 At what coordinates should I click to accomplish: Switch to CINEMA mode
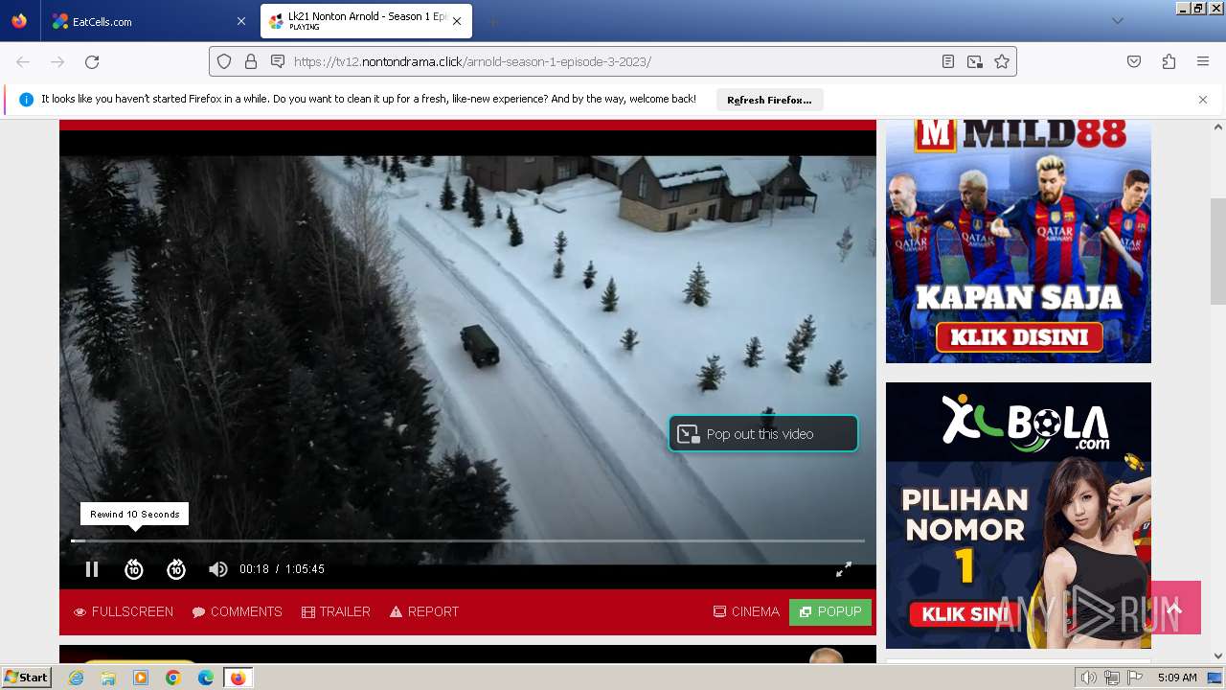(746, 611)
